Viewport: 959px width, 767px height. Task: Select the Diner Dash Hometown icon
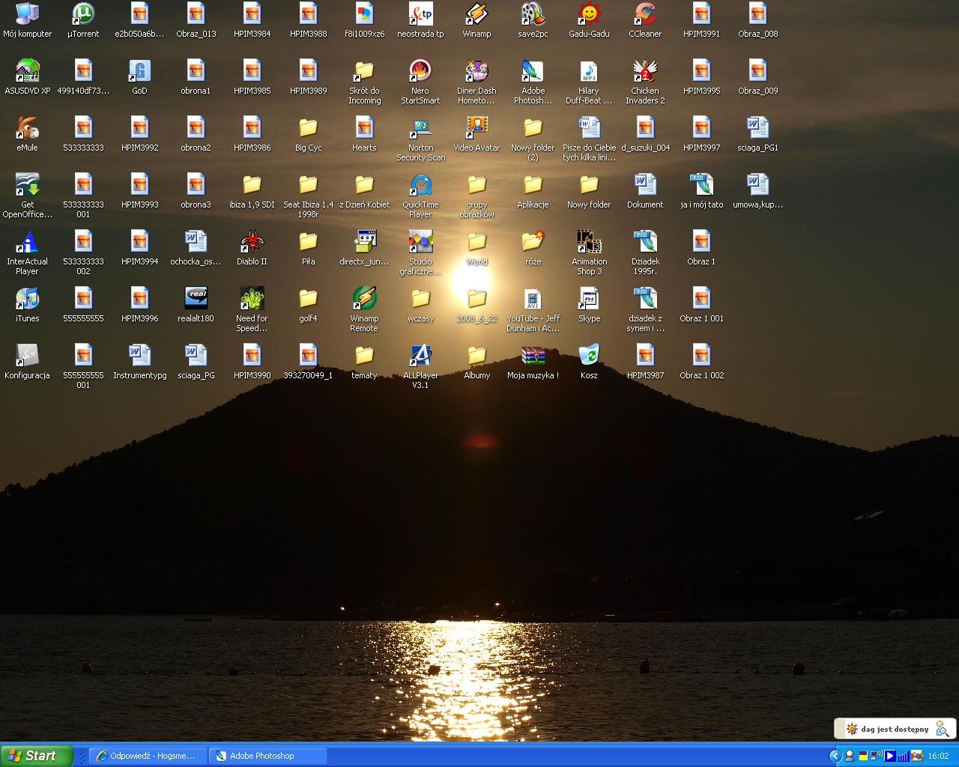point(477,82)
